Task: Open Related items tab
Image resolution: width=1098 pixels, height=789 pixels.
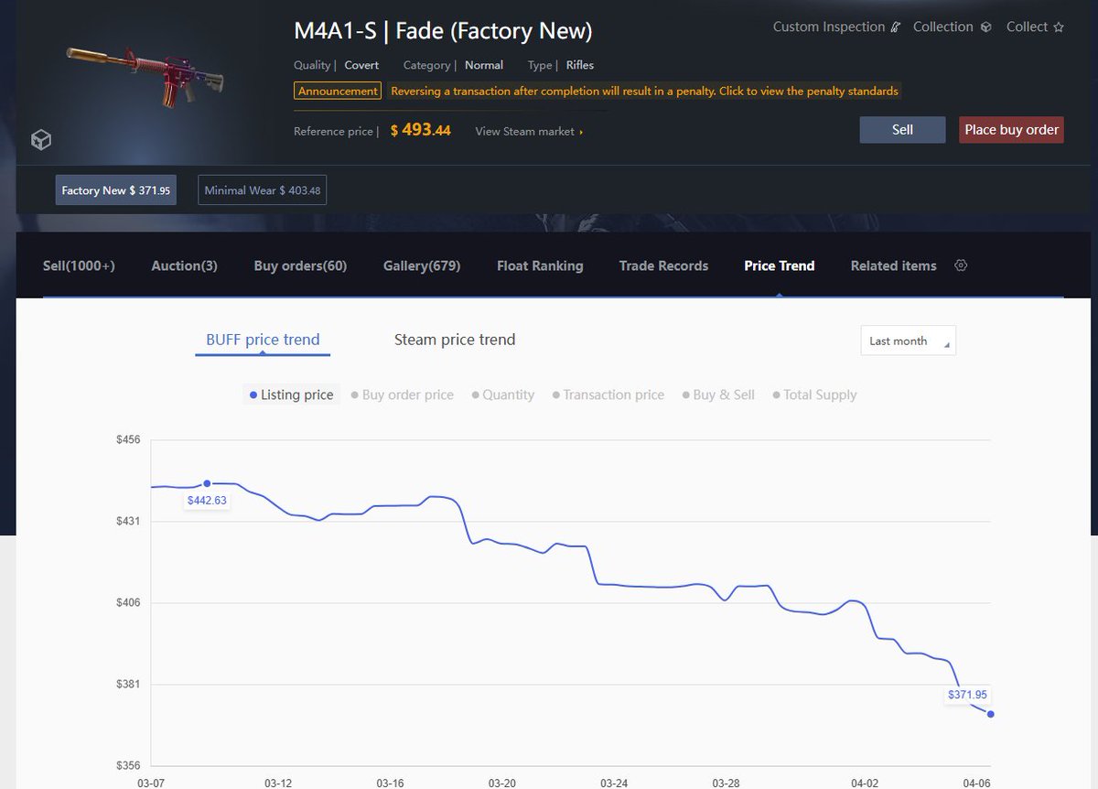Action: [893, 265]
